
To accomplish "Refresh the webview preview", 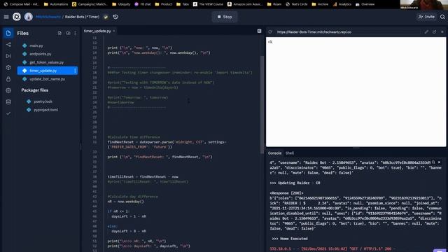I will coord(270,32).
